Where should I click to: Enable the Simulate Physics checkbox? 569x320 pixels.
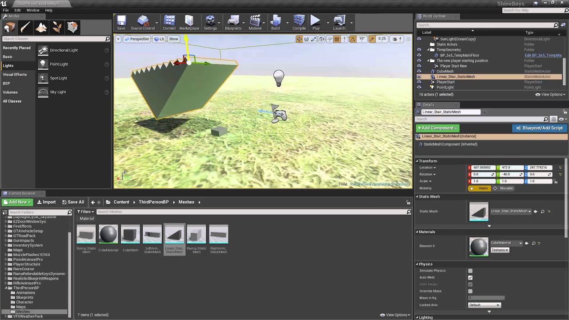[470, 271]
